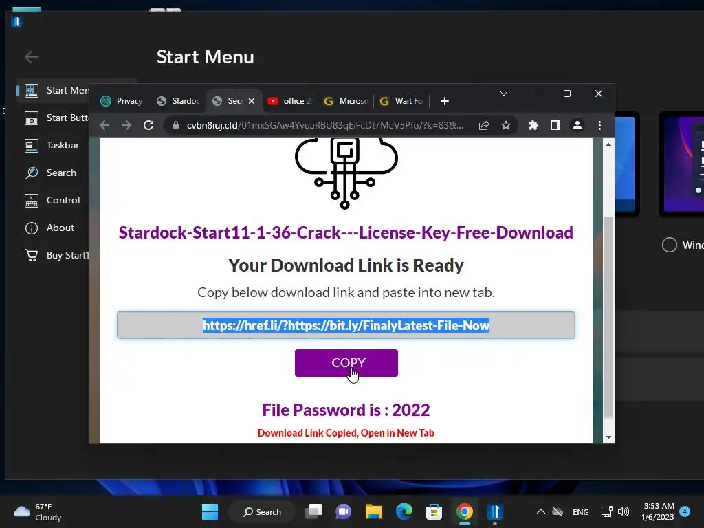Expand hidden system tray icons
Image resolution: width=704 pixels, height=528 pixels.
click(541, 511)
